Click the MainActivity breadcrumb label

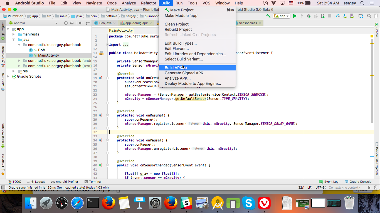pyautogui.click(x=121, y=31)
